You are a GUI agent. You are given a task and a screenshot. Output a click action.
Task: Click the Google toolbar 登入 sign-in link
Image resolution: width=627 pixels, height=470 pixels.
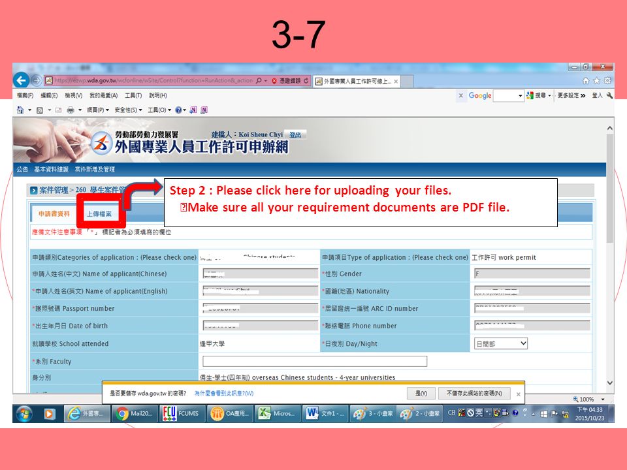[x=597, y=95]
